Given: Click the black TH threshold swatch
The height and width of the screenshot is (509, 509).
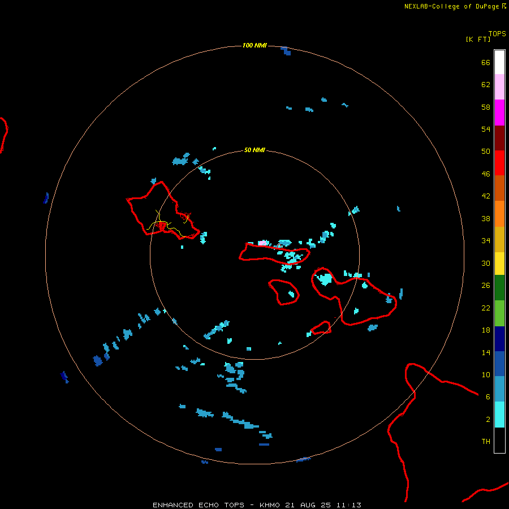Looking at the screenshot, I should point(499,440).
